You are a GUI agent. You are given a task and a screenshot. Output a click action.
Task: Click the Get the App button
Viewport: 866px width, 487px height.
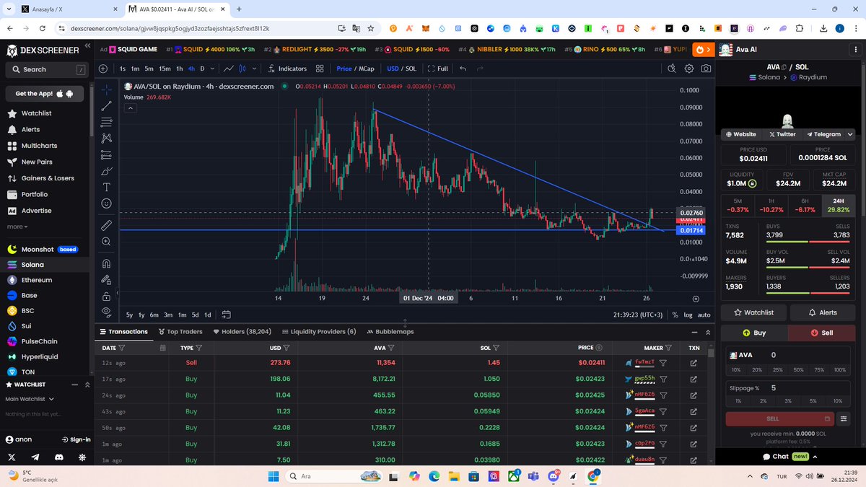[x=44, y=94]
